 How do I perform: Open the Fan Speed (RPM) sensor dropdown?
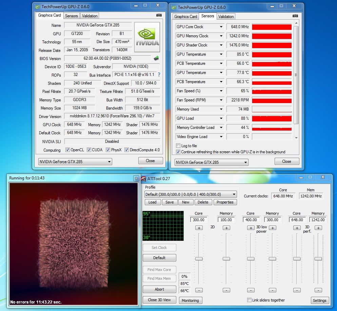tap(221, 100)
